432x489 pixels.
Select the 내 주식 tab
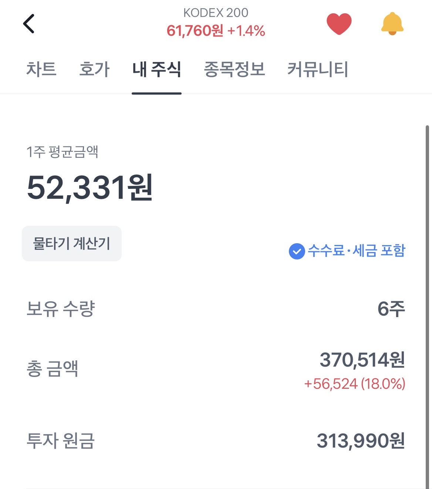[156, 69]
